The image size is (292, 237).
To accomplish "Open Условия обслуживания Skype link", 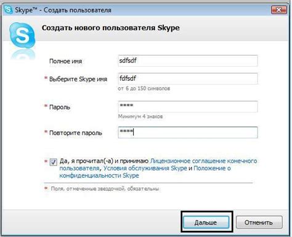I will coord(145,168).
